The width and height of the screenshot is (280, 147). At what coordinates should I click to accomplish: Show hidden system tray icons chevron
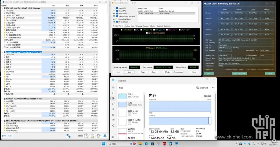(x=236, y=143)
